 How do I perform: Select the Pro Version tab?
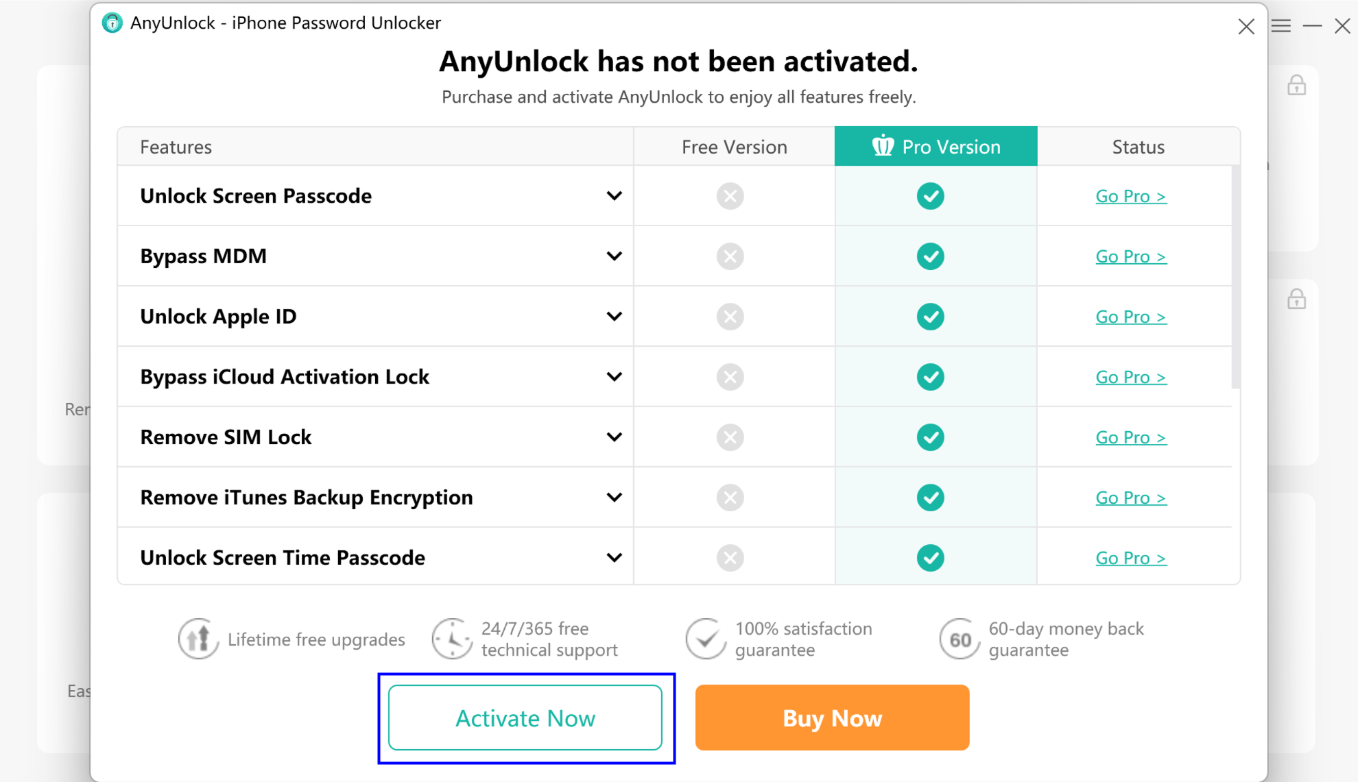pyautogui.click(x=935, y=145)
